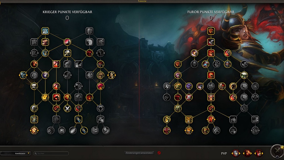Select the crossed swords talent node
Image resolution: width=284 pixels, height=160 pixels.
67,108
